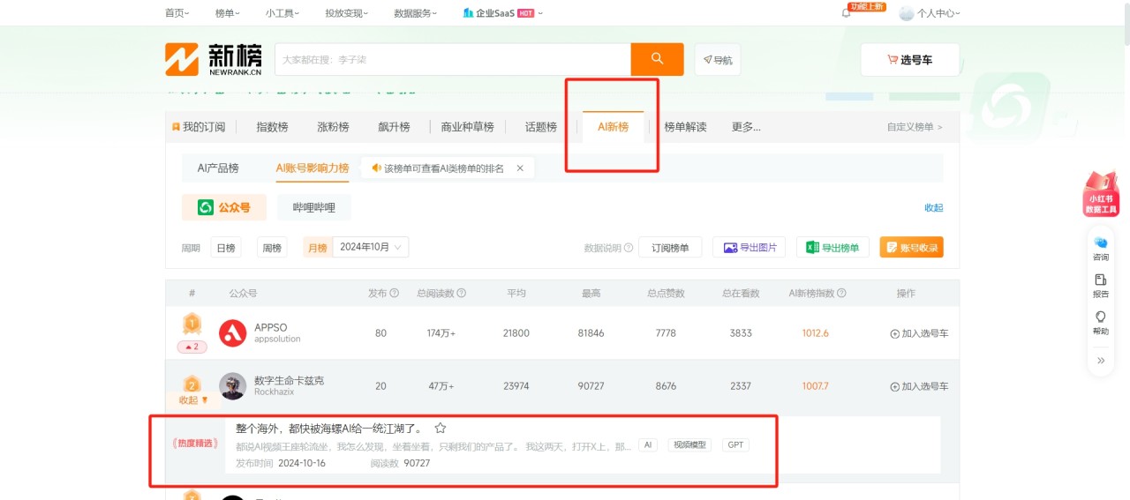Open the notification bell

(846, 13)
